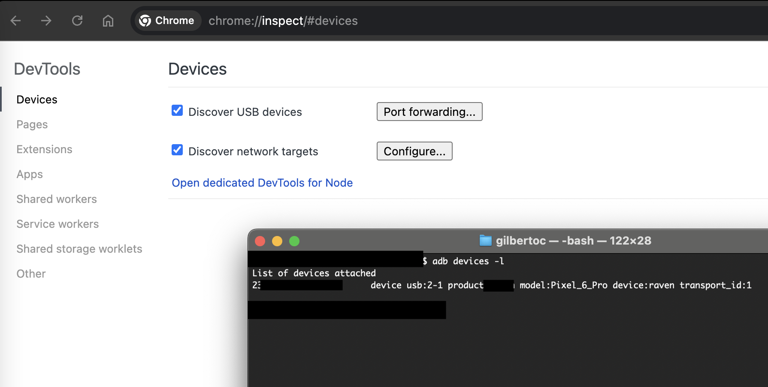
Task: Go to the browser home page
Action: pos(108,21)
